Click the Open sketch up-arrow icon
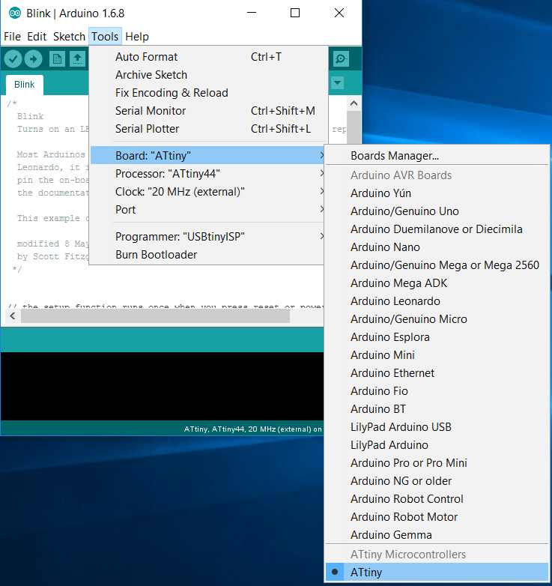The width and height of the screenshot is (552, 586). (x=77, y=59)
